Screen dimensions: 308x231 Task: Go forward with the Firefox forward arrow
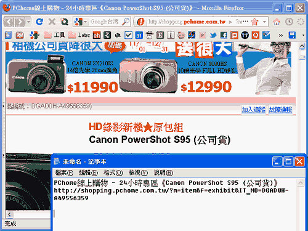tap(20, 22)
